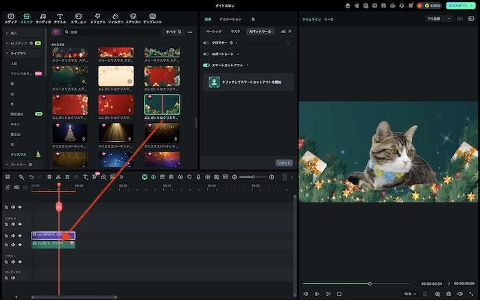Screen dimensions: 480x300
Task: Click the リセット reset button
Action: click(283, 163)
